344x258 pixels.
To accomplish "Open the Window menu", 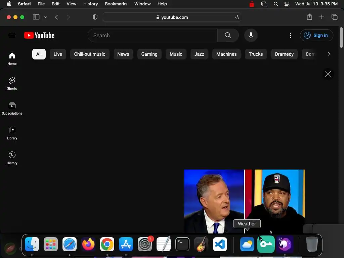I will (x=142, y=4).
